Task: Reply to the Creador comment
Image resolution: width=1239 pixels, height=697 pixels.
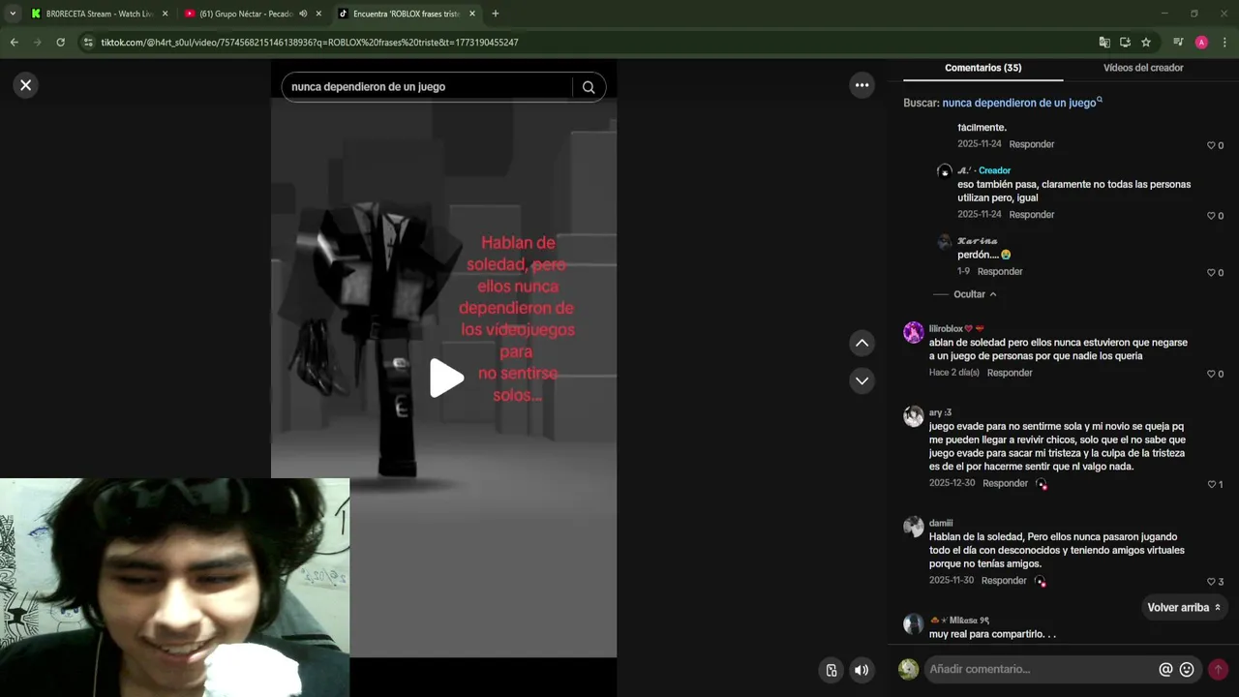Action: coord(1032,215)
